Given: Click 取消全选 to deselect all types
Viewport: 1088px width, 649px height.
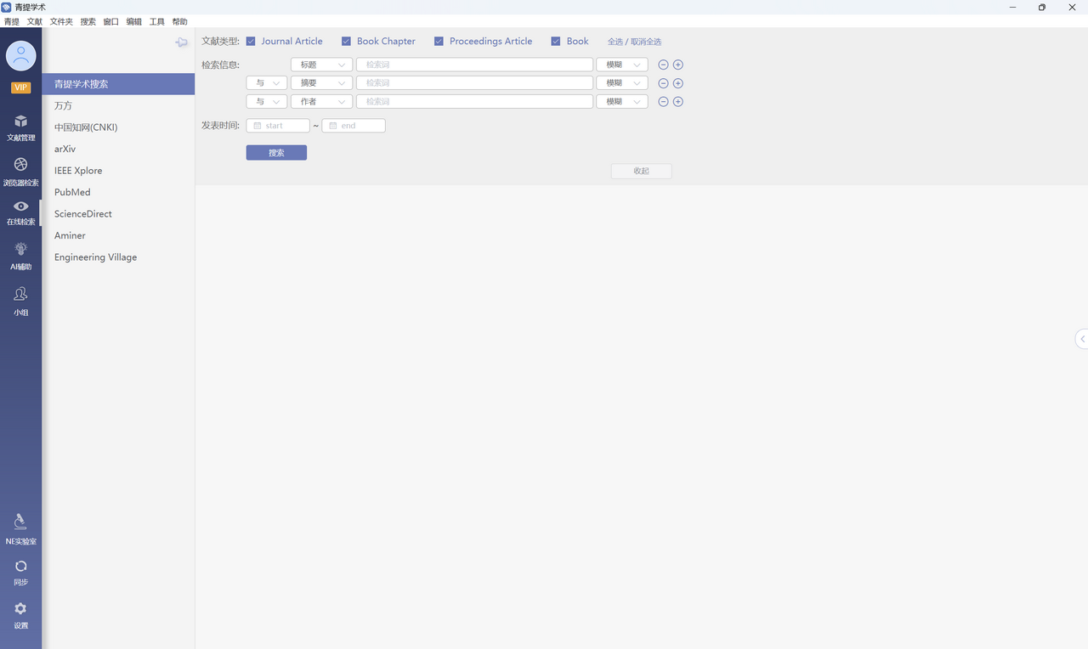Looking at the screenshot, I should tap(644, 41).
